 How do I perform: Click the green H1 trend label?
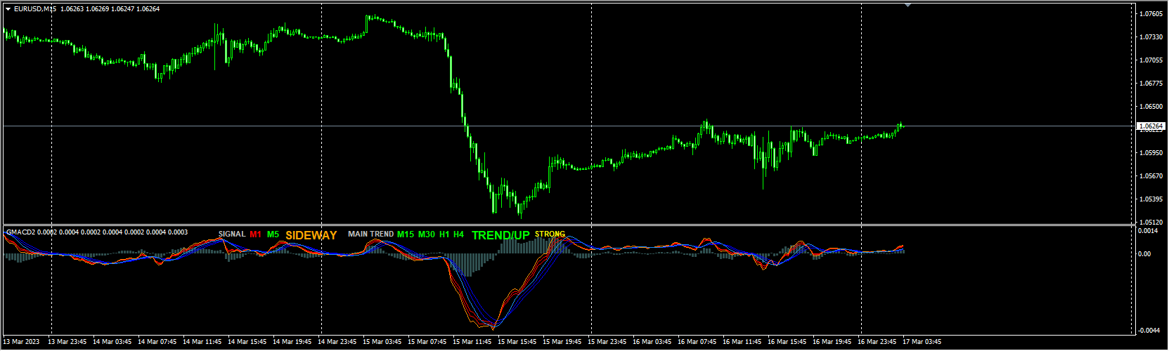point(444,234)
